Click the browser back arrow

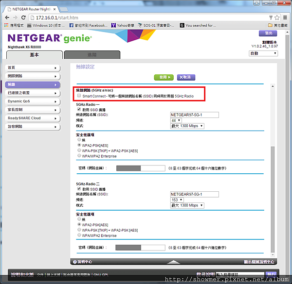tap(7, 17)
